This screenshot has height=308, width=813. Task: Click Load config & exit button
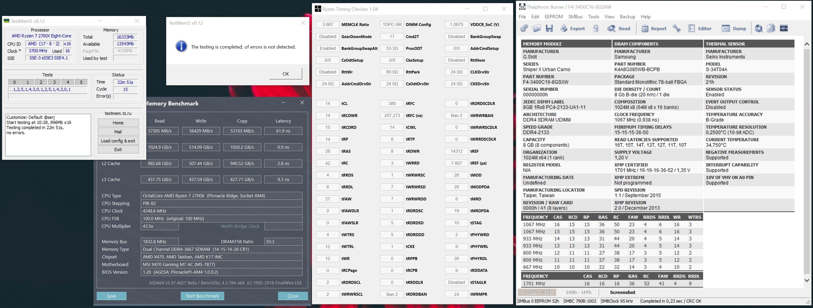(118, 141)
